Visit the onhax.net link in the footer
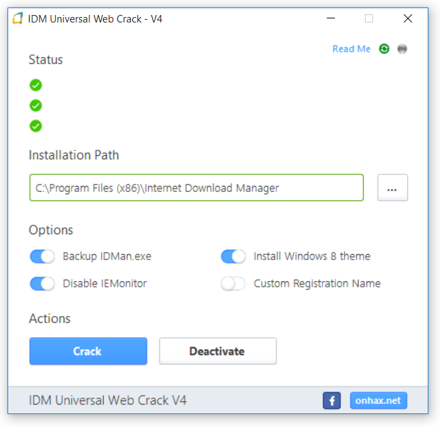 point(379,400)
